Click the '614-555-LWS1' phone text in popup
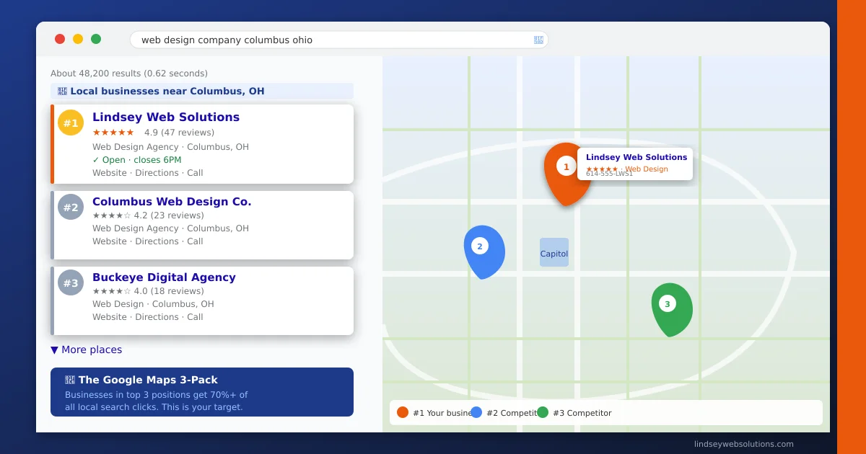Image resolution: width=866 pixels, height=454 pixels. coord(609,174)
